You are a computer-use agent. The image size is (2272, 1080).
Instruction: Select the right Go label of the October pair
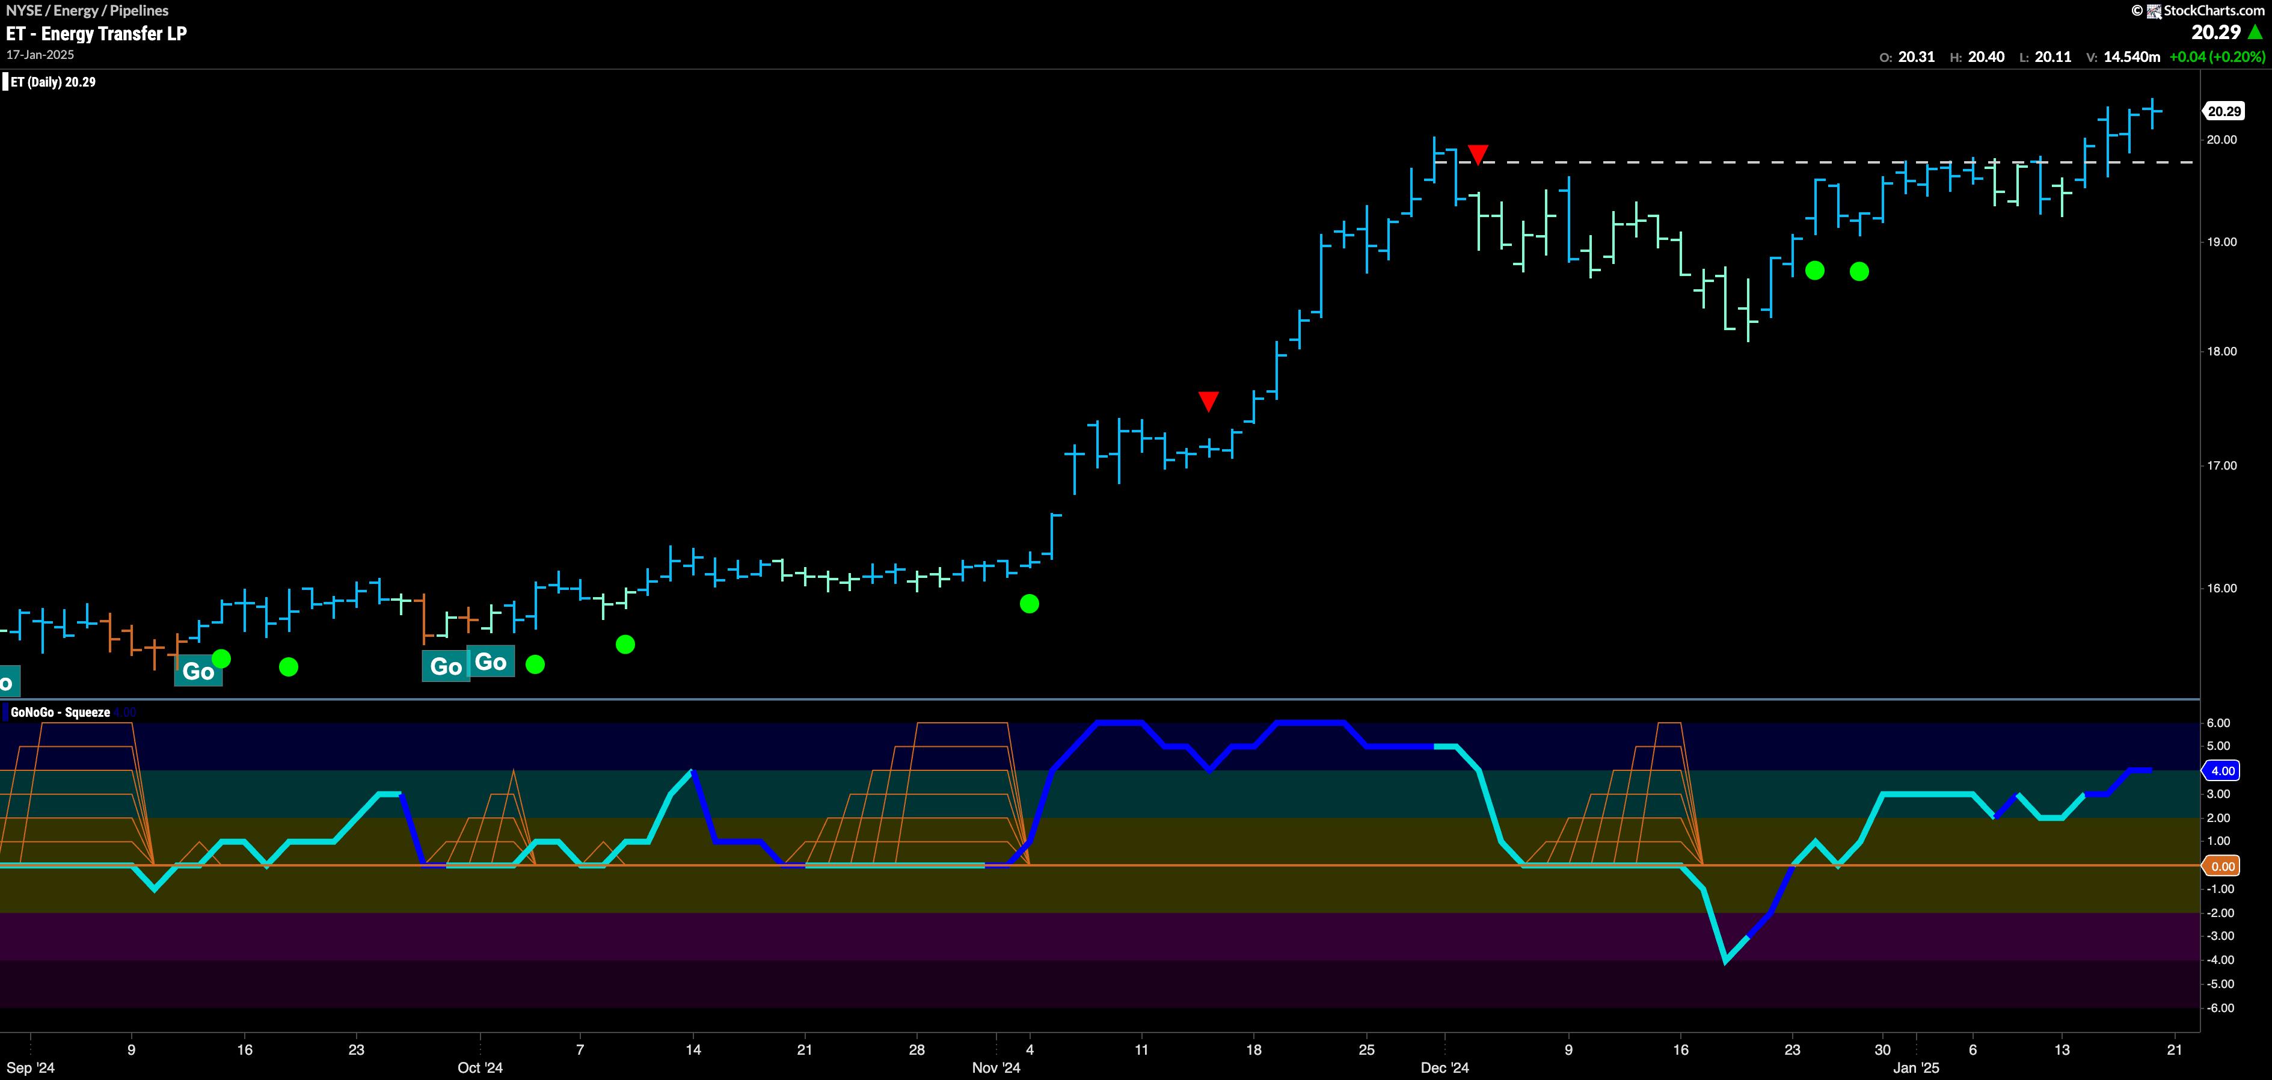(x=490, y=661)
